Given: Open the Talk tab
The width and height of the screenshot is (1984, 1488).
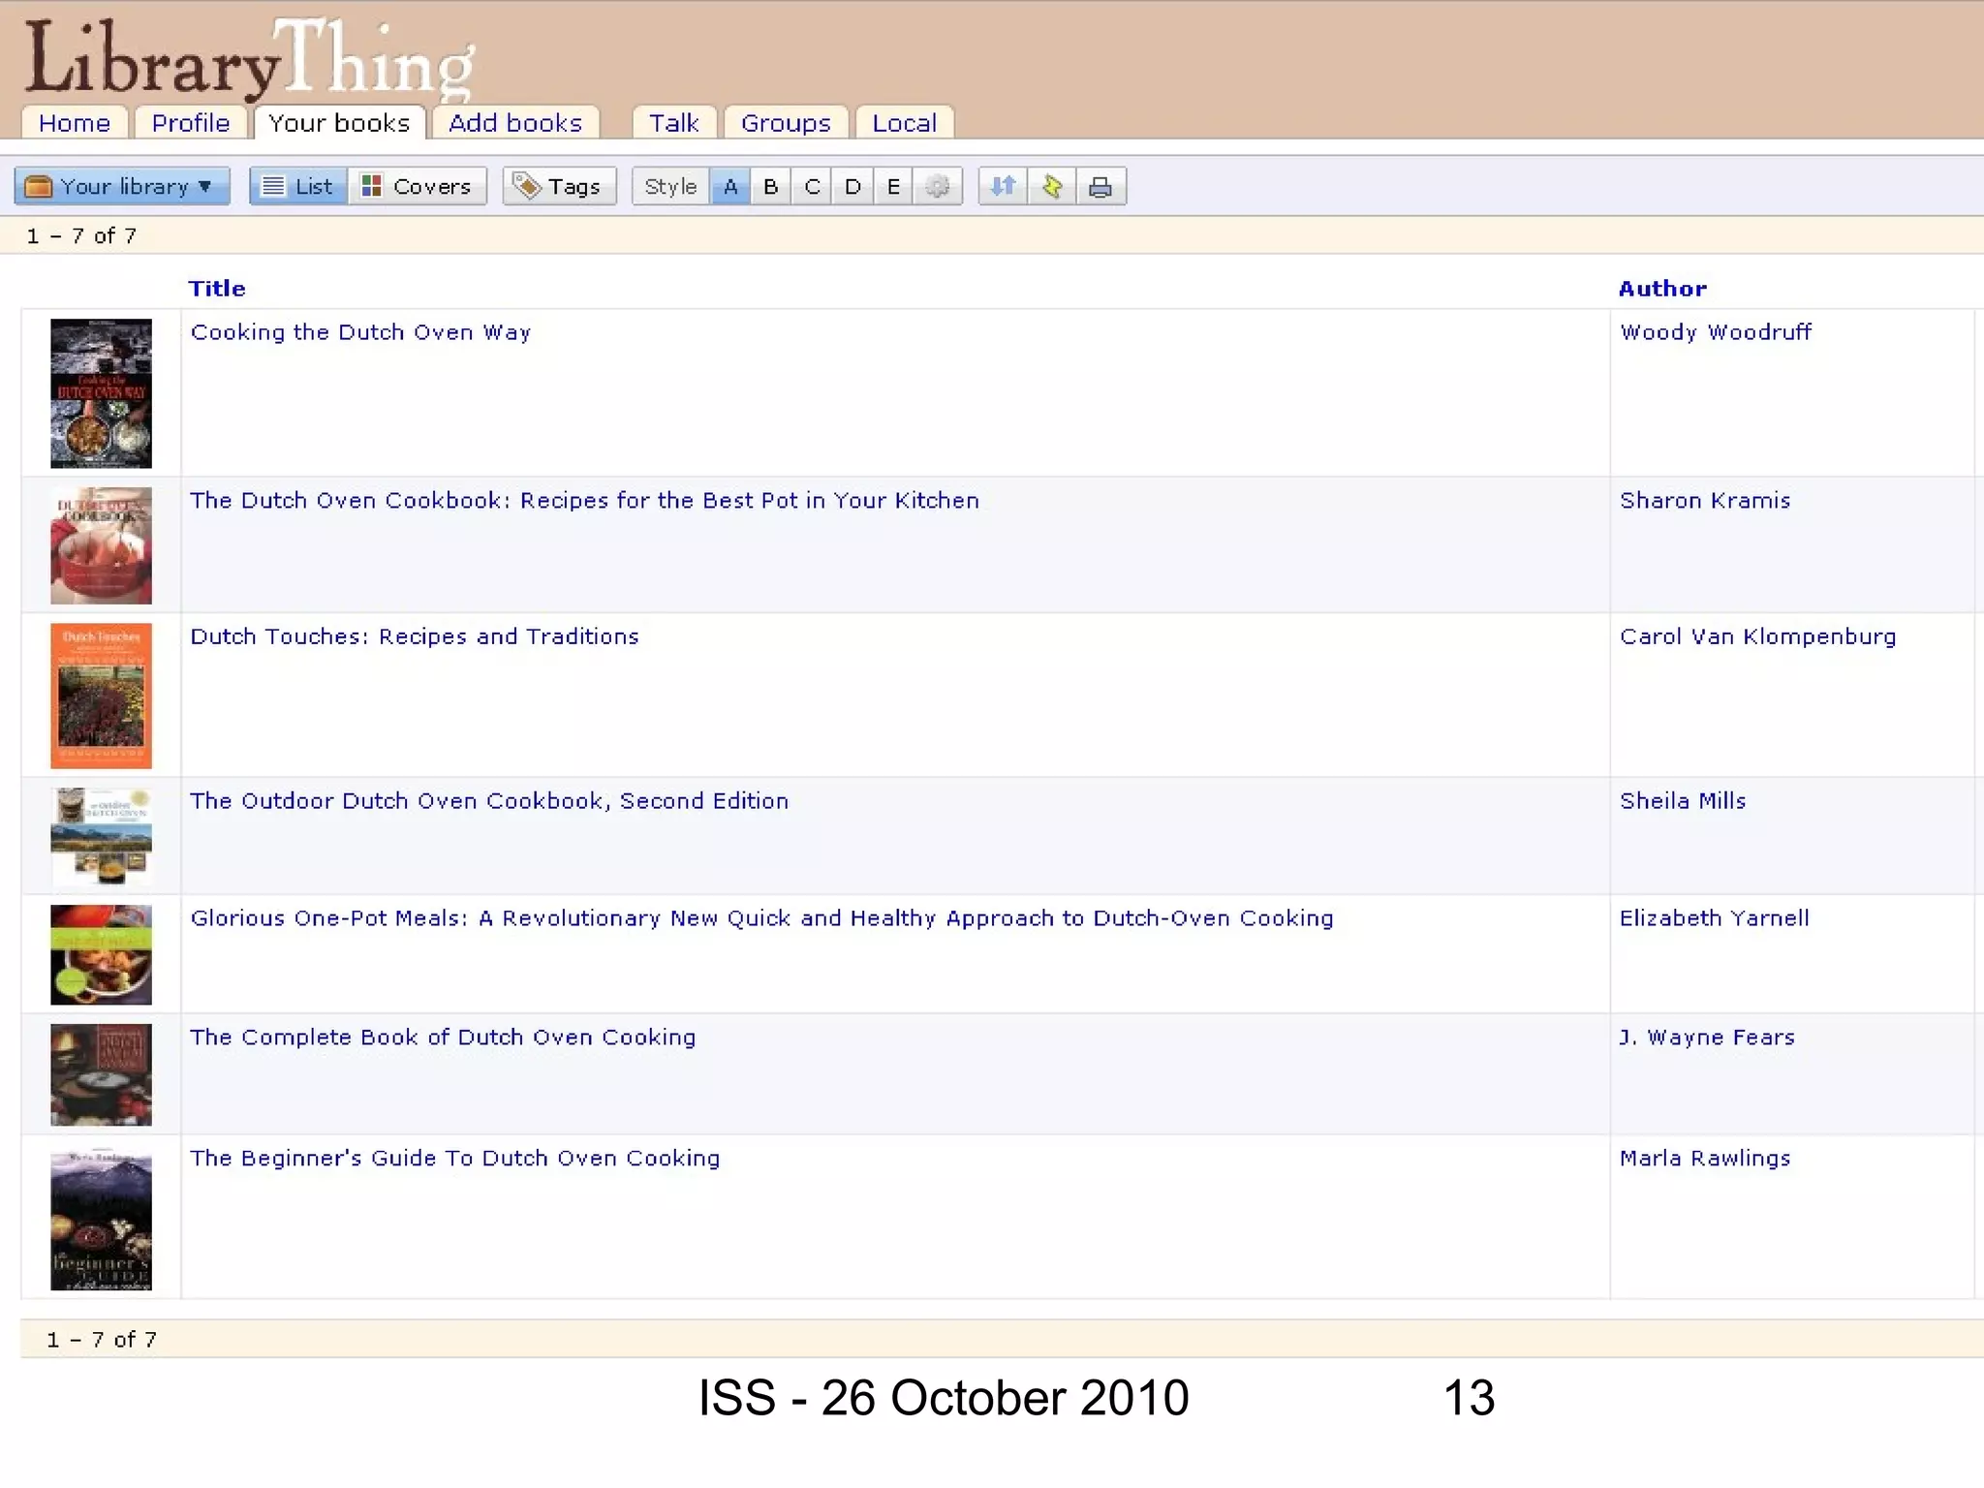Looking at the screenshot, I should [673, 123].
